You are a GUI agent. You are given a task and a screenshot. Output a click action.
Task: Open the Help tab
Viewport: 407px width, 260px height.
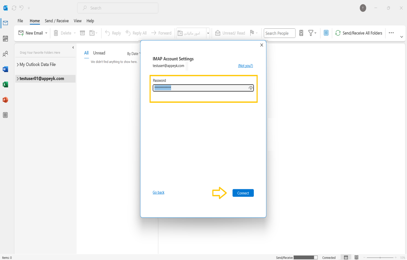[90, 21]
